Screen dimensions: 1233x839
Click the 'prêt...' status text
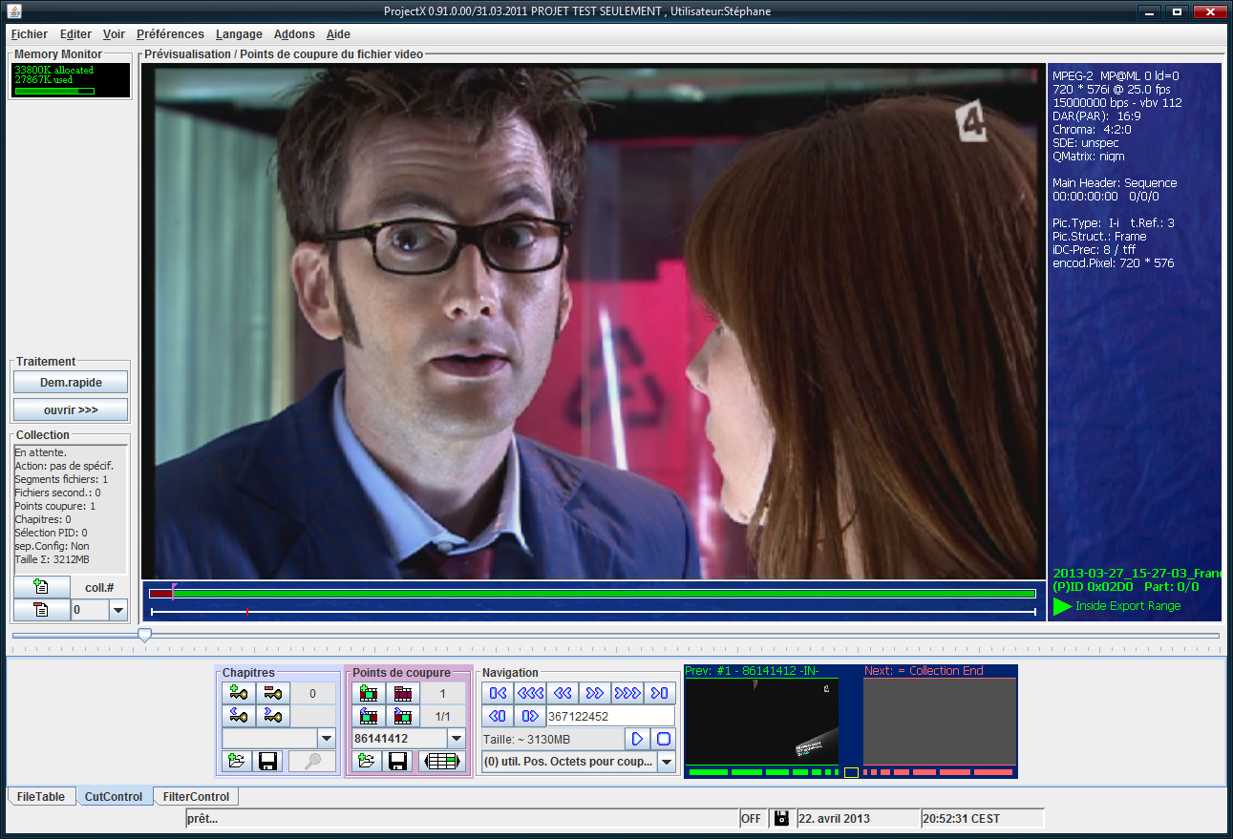coord(202,818)
